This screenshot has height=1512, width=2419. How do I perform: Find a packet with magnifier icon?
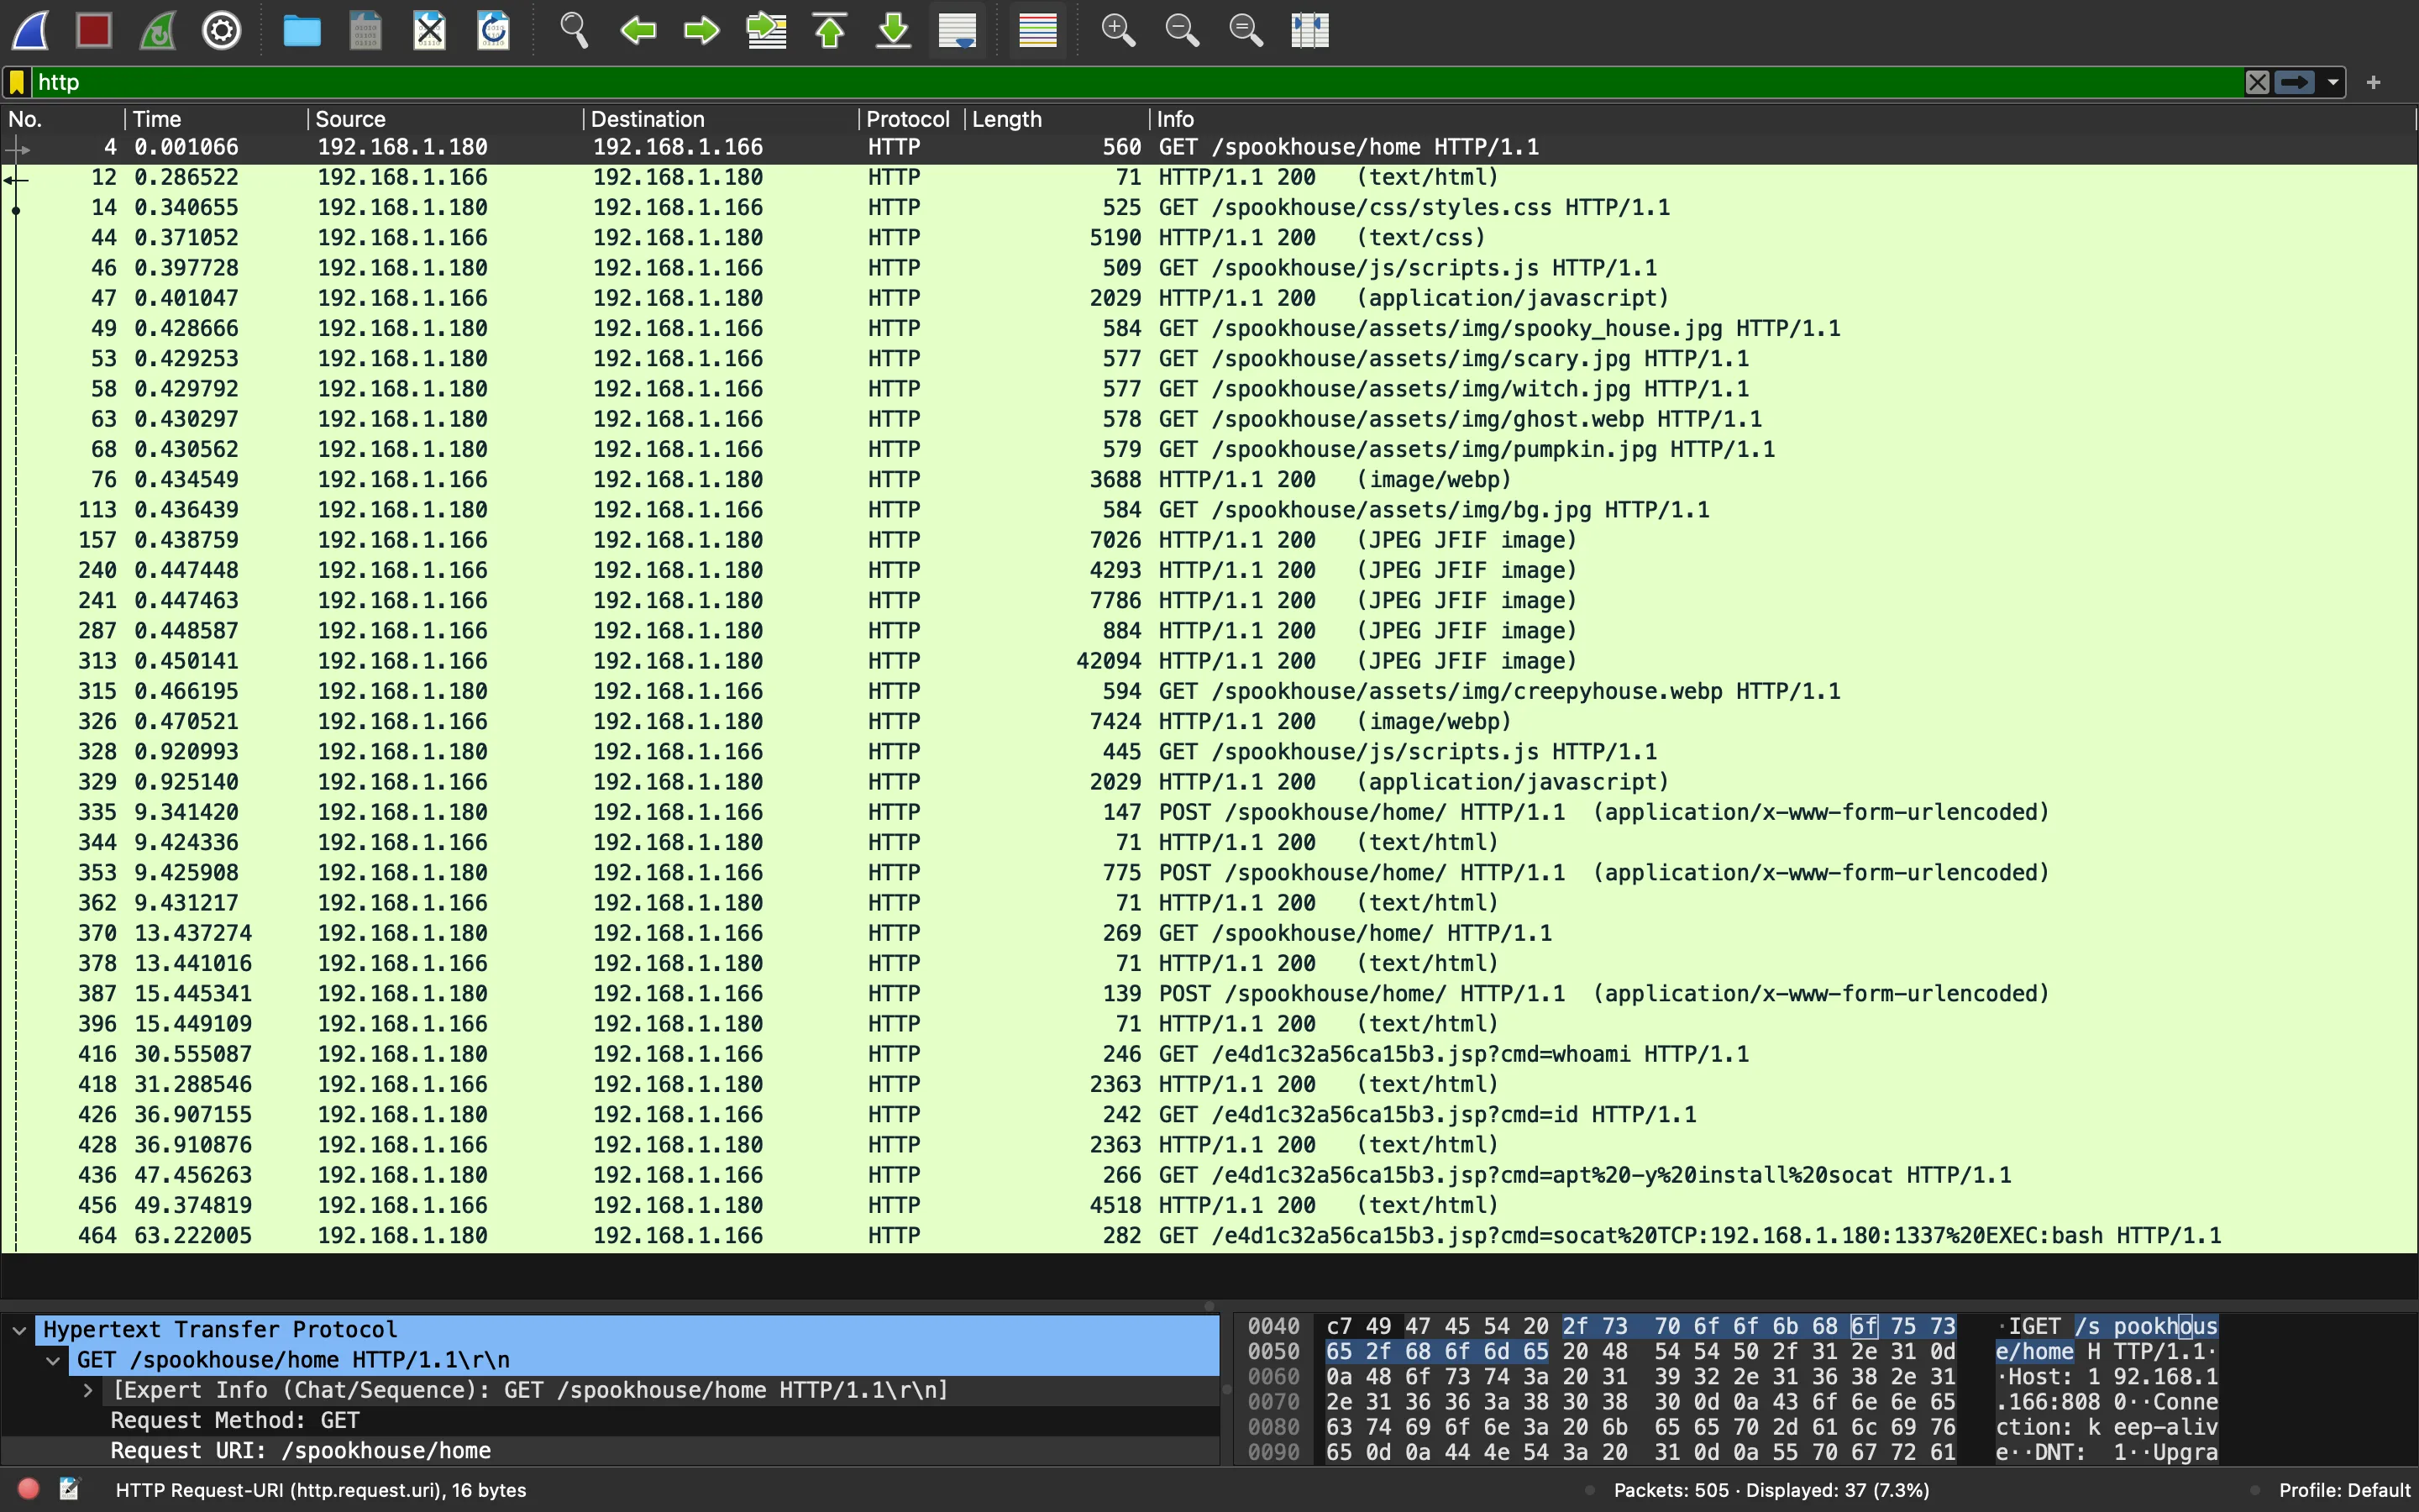pos(574,30)
